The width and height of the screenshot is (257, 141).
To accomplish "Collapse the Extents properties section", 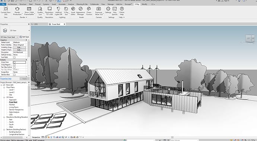I will [x=26, y=60].
